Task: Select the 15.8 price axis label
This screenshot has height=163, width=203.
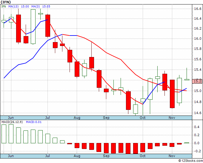Action: (x=198, y=49)
